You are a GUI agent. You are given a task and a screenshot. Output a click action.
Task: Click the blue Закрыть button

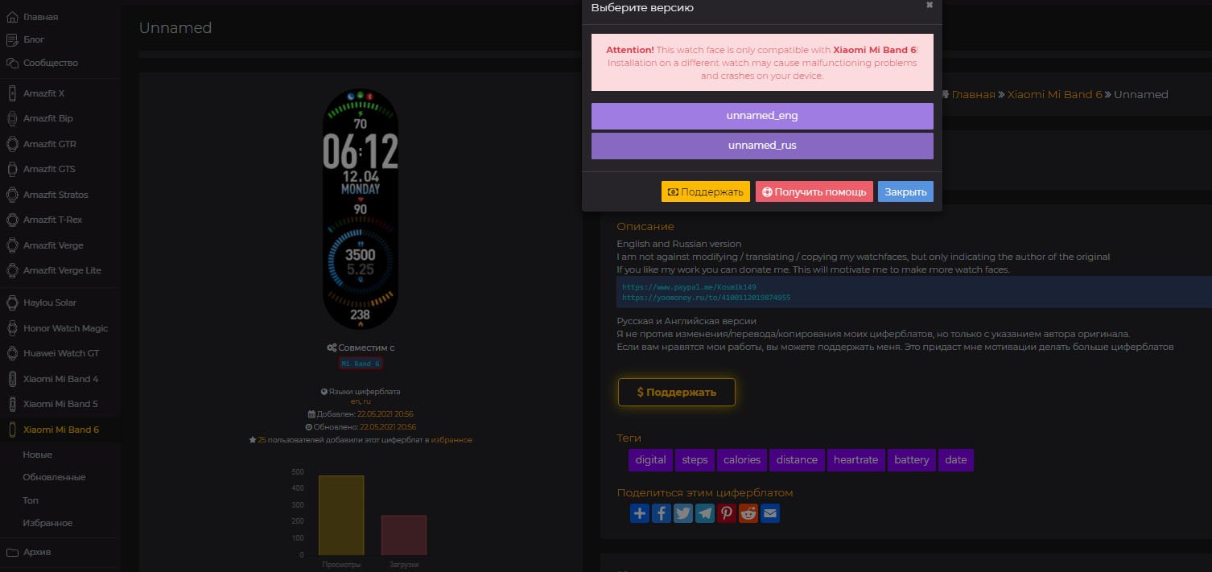pos(905,191)
